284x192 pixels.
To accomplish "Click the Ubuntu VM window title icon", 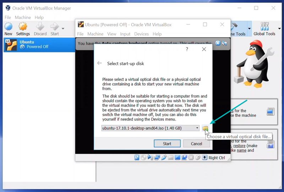I will point(81,24).
